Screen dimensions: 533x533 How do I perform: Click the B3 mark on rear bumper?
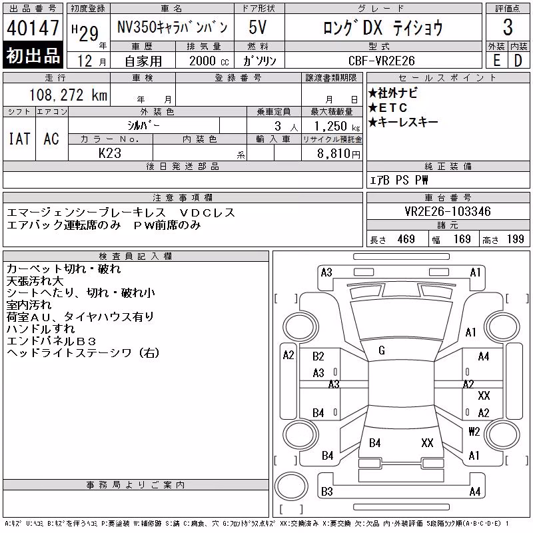pyautogui.click(x=327, y=492)
